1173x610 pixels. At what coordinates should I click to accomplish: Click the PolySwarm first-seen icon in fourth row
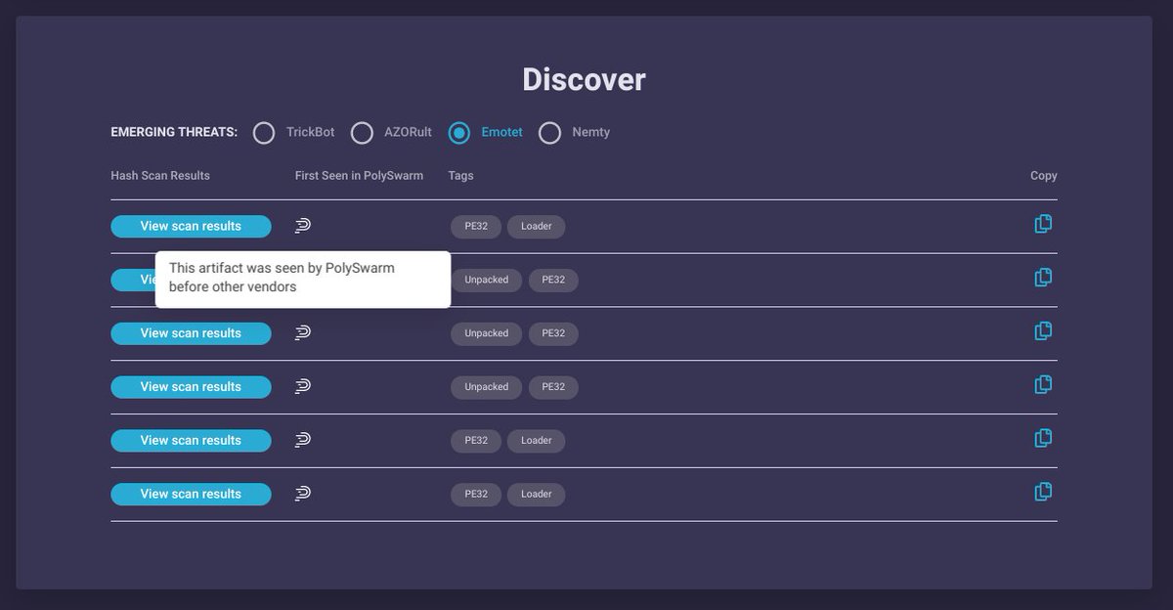tap(303, 387)
